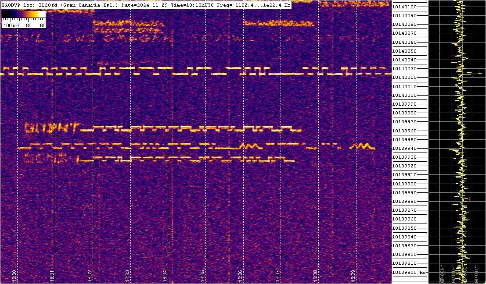
Task: Click the 10140020 frequency label
Action: (404, 77)
